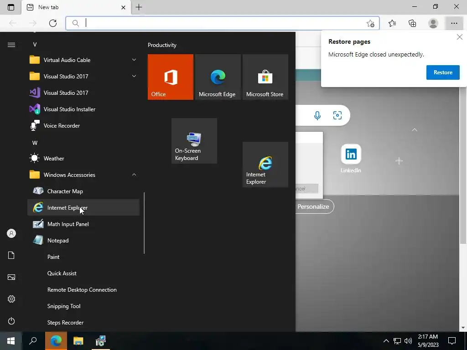Close the Restore pages popup
The image size is (467, 350).
tap(460, 37)
